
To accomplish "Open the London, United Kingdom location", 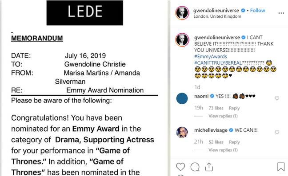I will point(217,16).
